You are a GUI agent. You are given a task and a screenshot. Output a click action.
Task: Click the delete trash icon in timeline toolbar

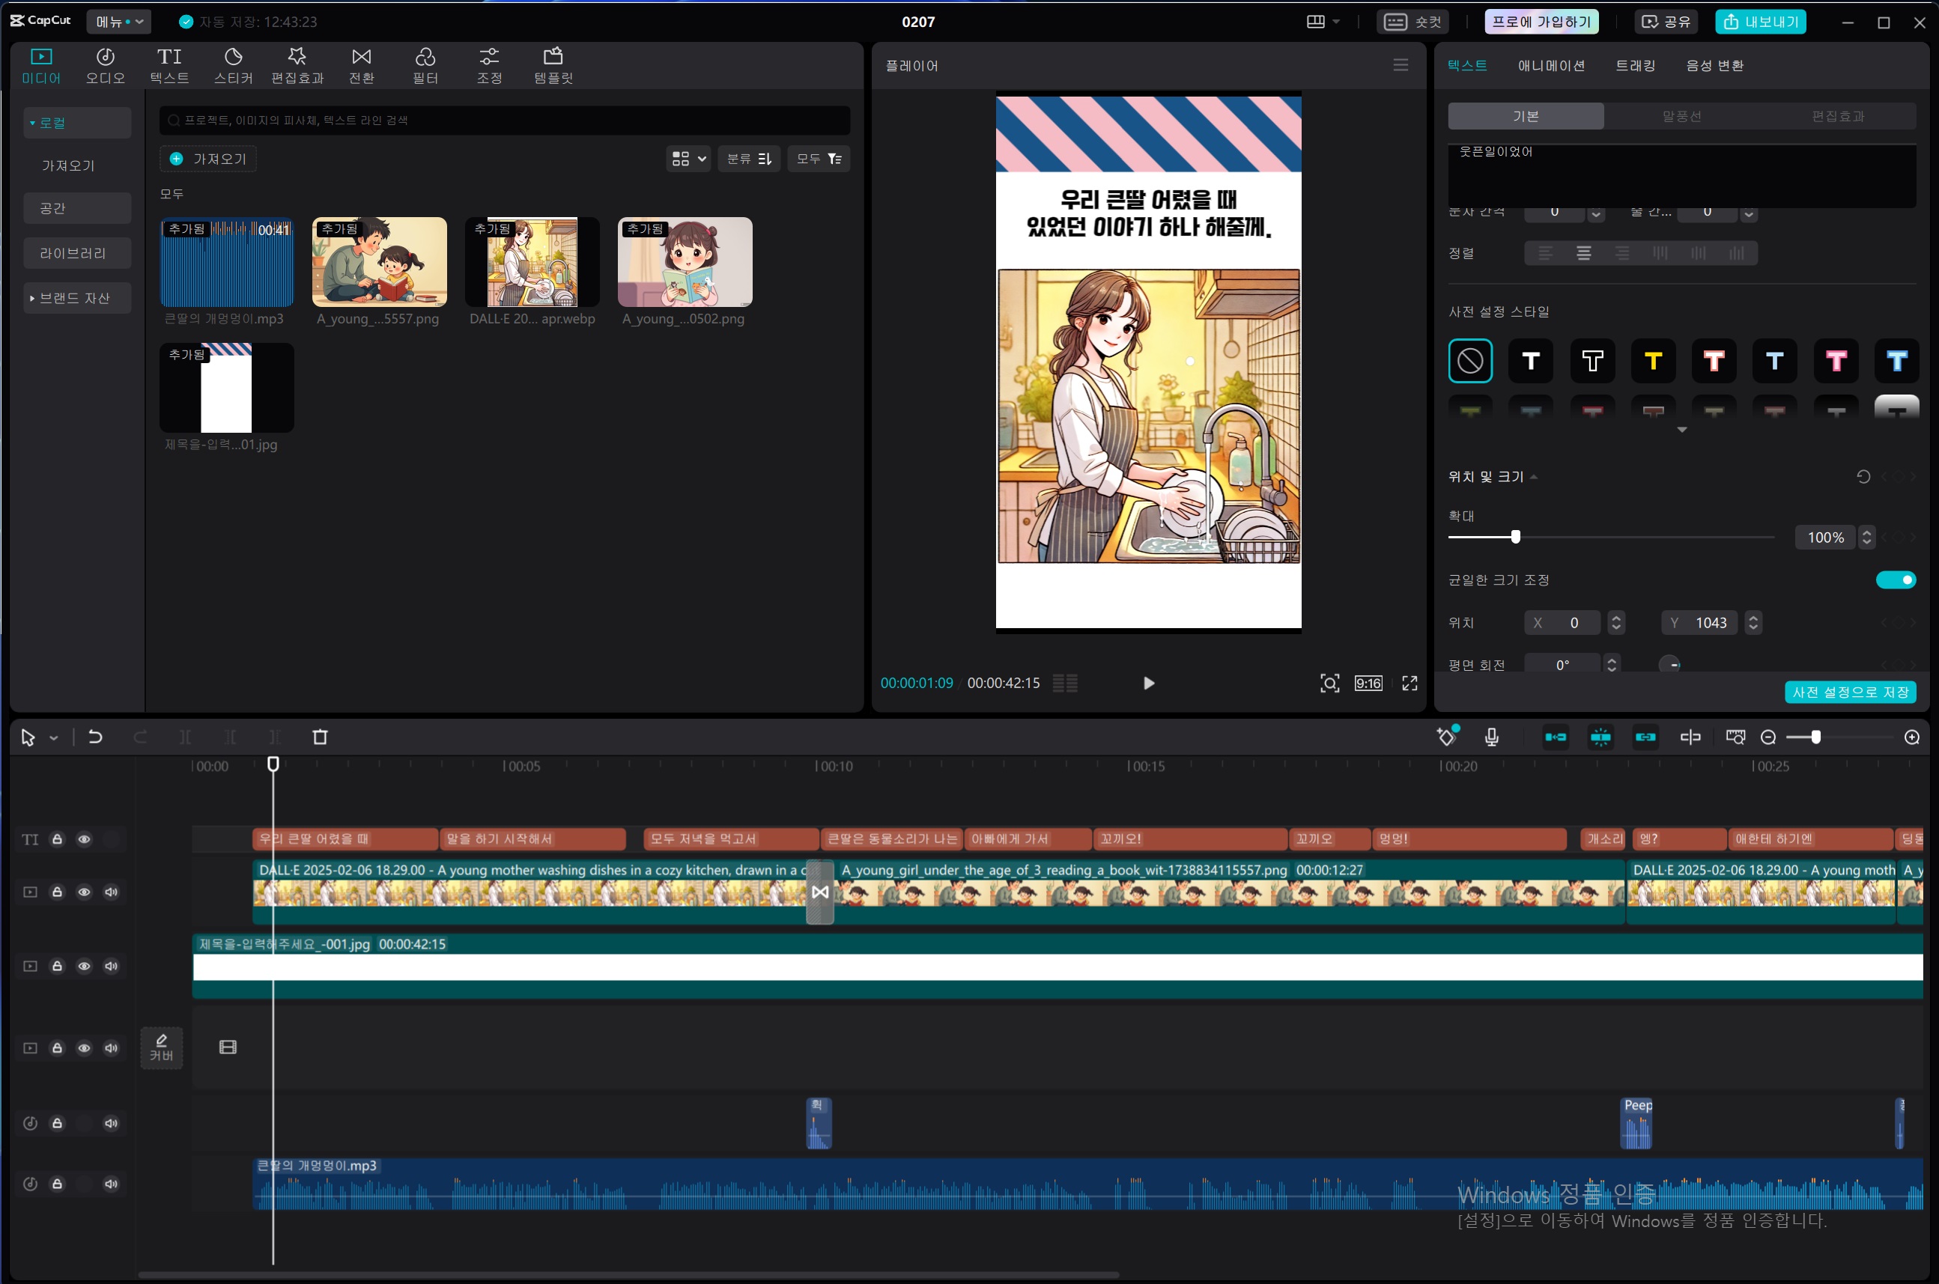click(321, 737)
